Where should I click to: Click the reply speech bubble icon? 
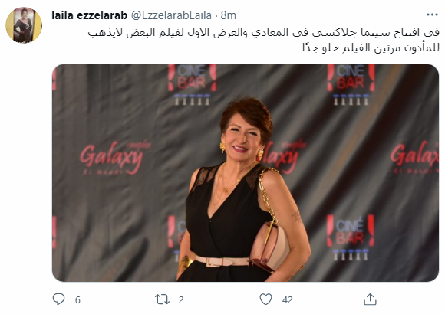pos(59,299)
